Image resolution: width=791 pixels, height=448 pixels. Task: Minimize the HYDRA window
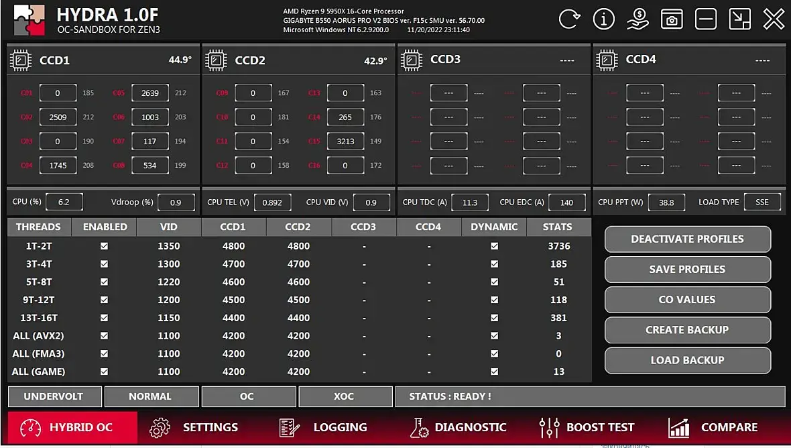[x=706, y=19]
